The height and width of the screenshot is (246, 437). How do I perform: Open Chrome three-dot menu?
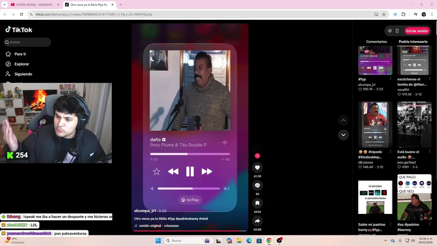click(x=432, y=14)
